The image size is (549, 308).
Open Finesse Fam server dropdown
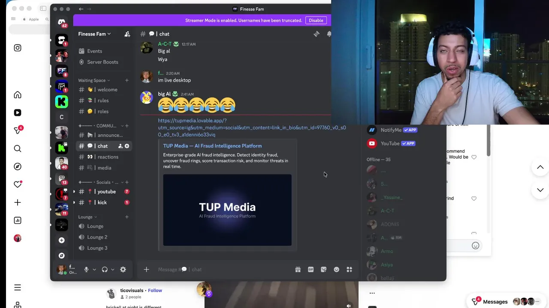[x=94, y=34]
